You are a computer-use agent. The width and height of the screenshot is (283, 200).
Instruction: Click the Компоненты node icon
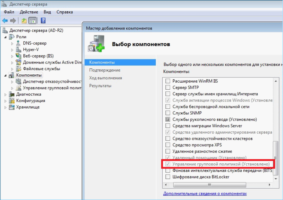pos(11,75)
